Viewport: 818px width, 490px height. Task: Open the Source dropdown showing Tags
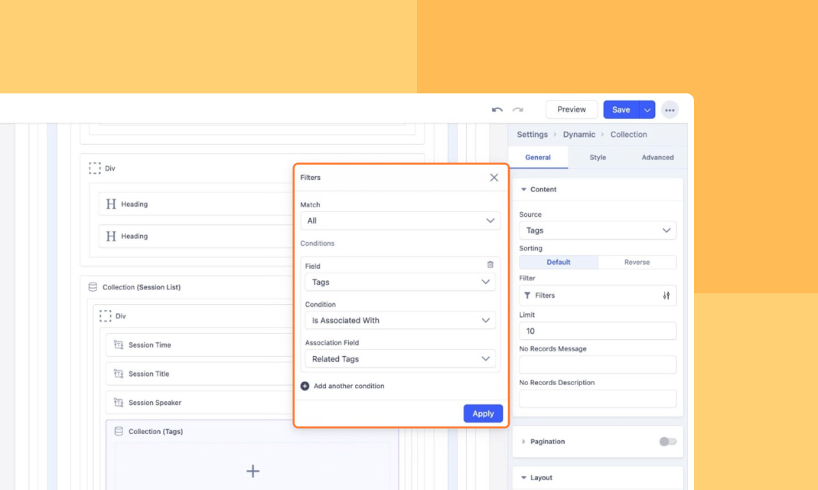(x=597, y=230)
